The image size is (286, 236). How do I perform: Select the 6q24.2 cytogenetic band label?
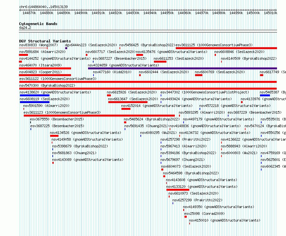pyautogui.click(x=25, y=28)
